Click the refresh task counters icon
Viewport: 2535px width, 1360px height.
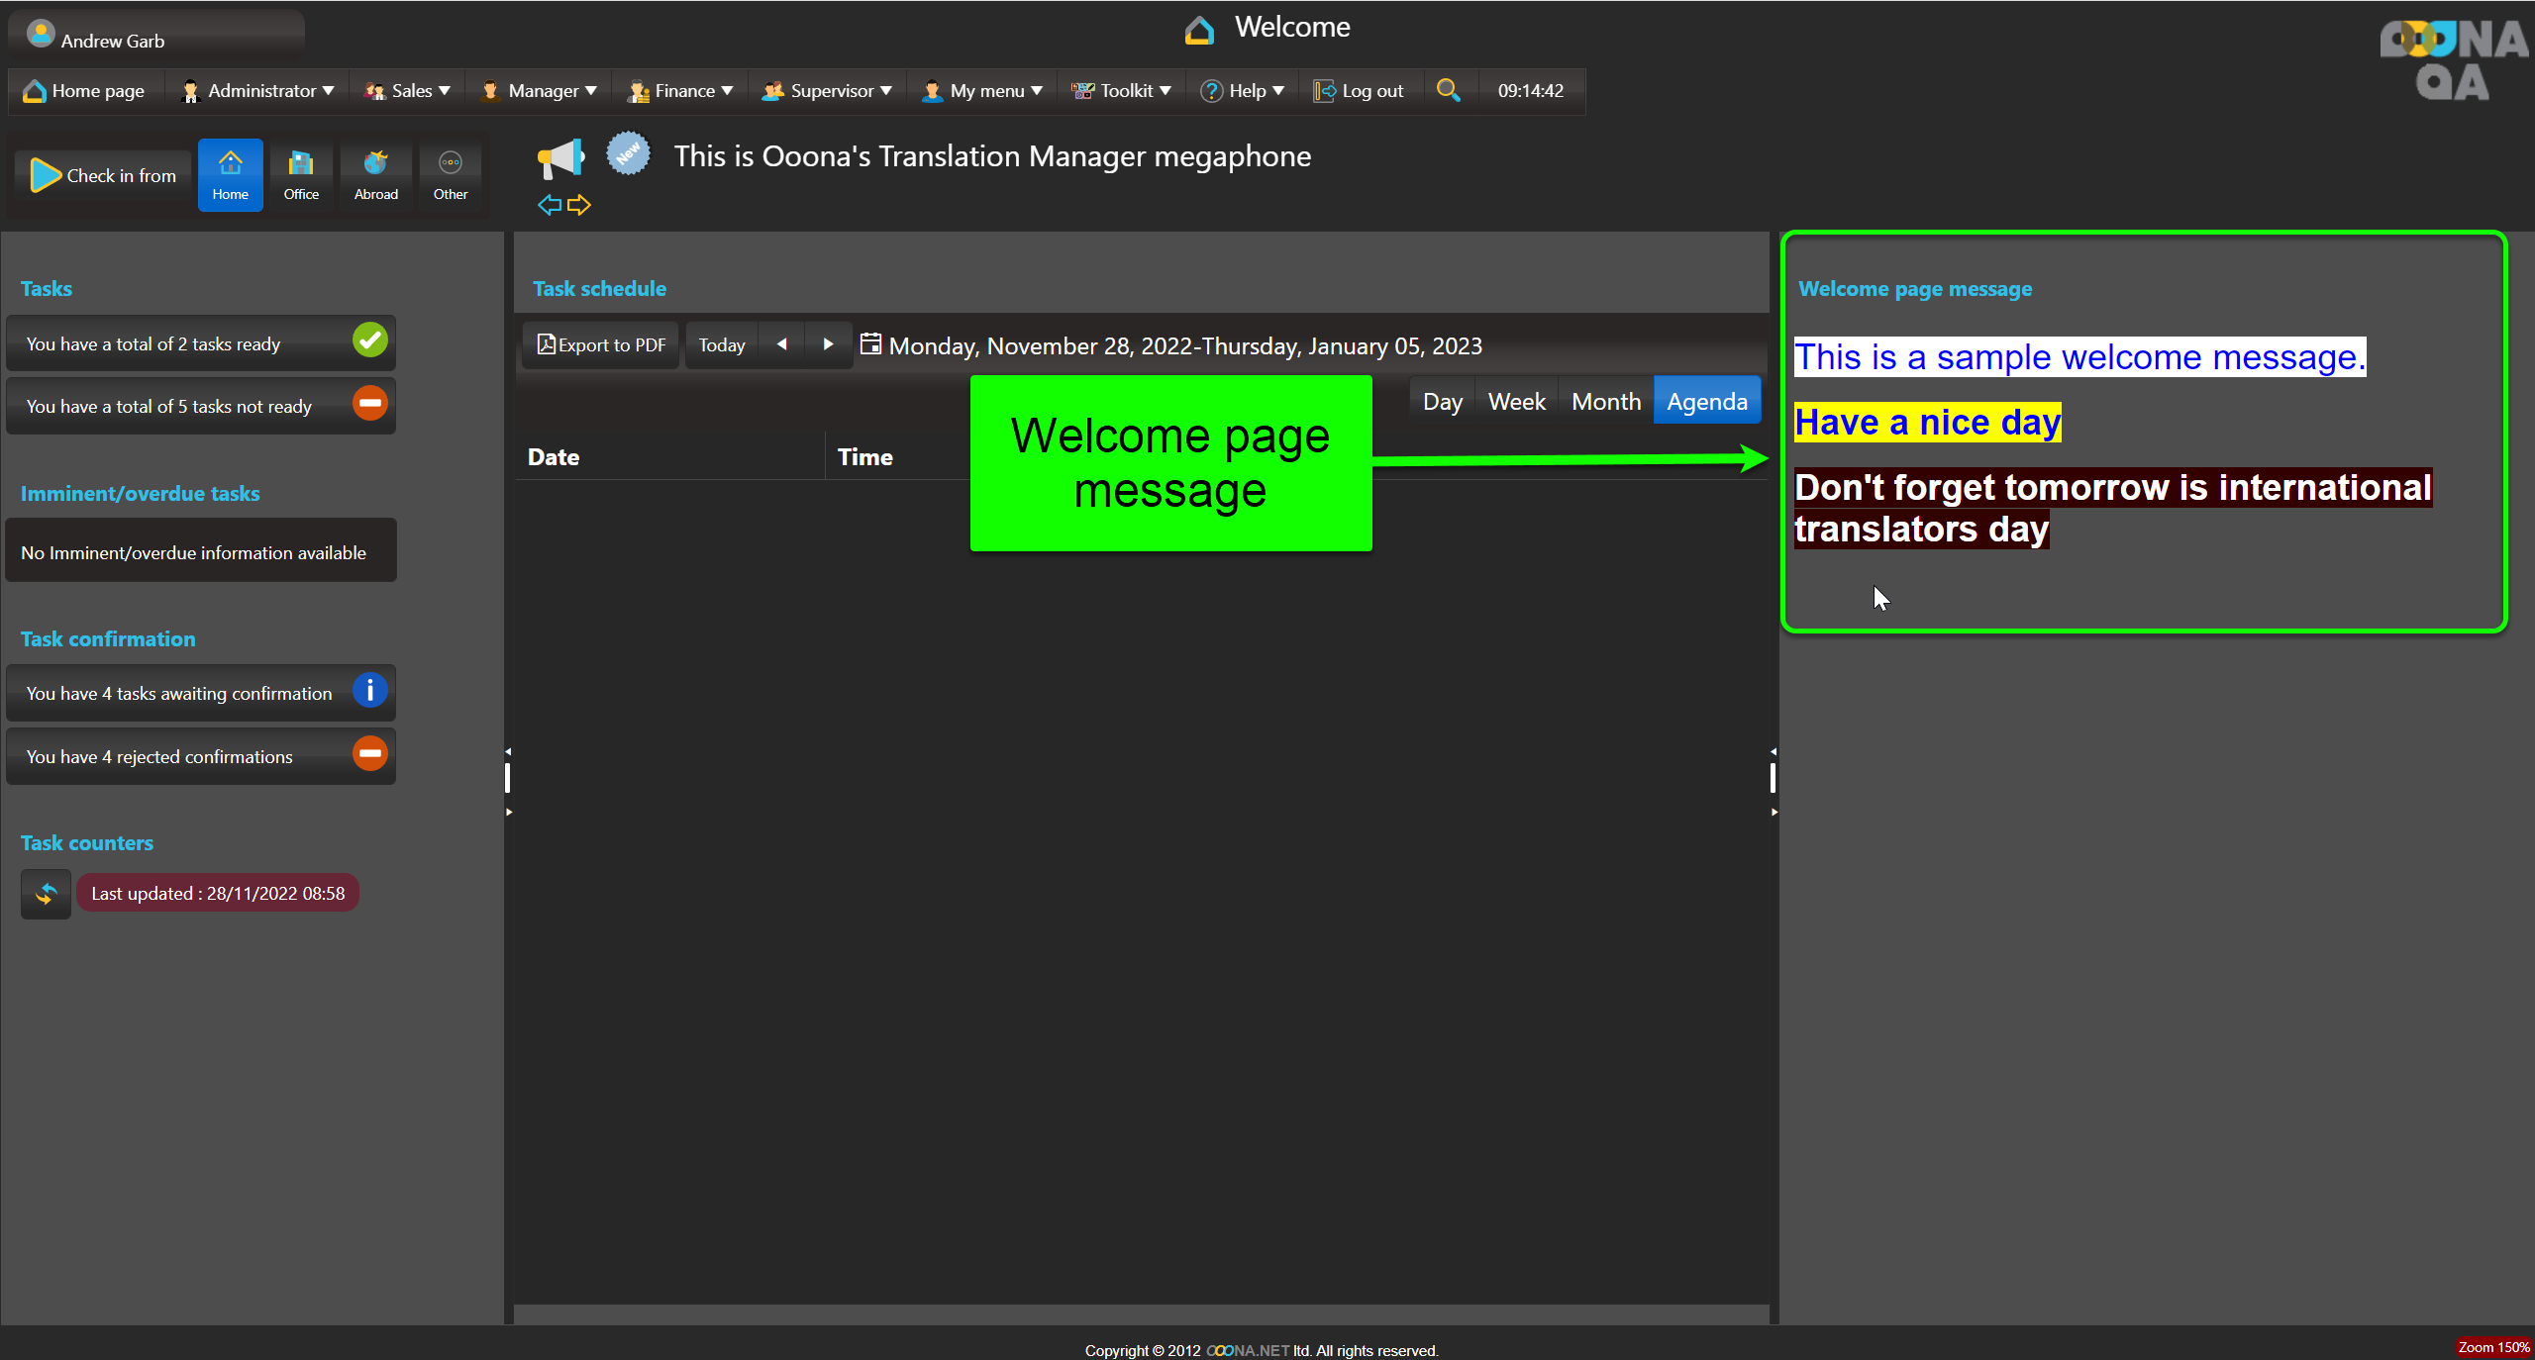point(46,894)
